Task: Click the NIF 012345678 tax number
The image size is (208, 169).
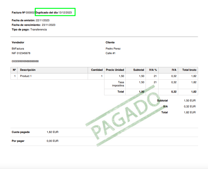Action: (21, 53)
